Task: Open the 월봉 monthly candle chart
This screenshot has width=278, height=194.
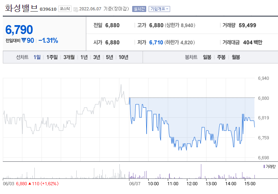Action: pyautogui.click(x=236, y=57)
